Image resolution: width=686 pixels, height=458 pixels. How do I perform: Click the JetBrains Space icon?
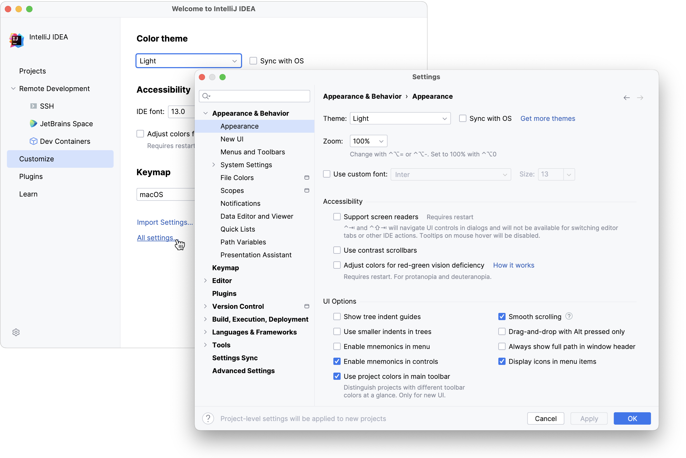[x=33, y=124]
